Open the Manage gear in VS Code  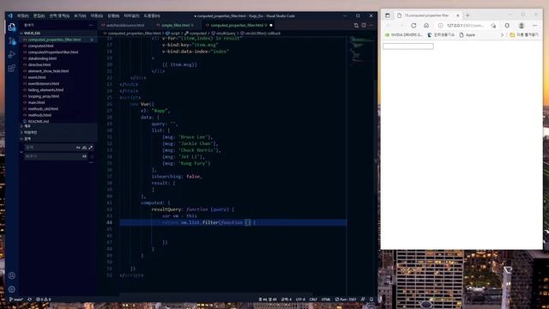coord(11,289)
